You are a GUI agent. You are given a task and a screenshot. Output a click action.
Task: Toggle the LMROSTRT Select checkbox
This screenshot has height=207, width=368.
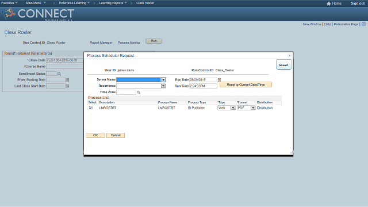[91, 108]
